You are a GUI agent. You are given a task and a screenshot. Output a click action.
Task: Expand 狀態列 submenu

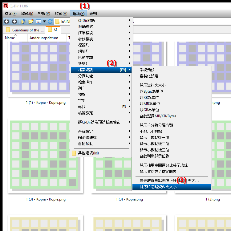tap(102, 64)
